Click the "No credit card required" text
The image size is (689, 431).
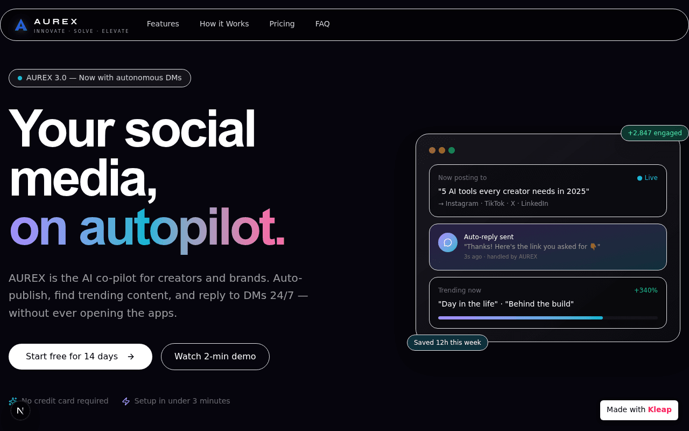65,401
